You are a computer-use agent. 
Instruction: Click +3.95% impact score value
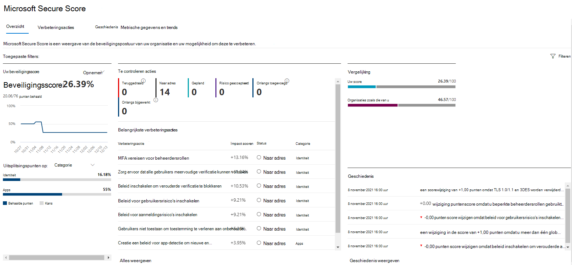pos(238,243)
